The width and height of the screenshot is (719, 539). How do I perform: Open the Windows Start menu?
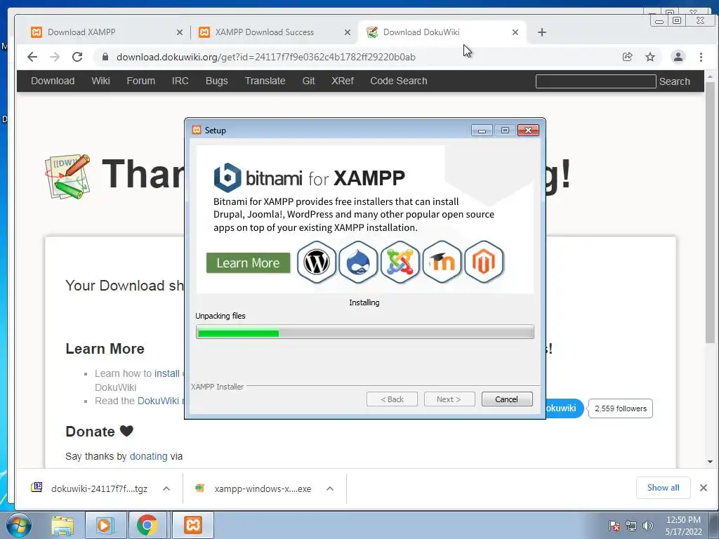click(x=19, y=525)
